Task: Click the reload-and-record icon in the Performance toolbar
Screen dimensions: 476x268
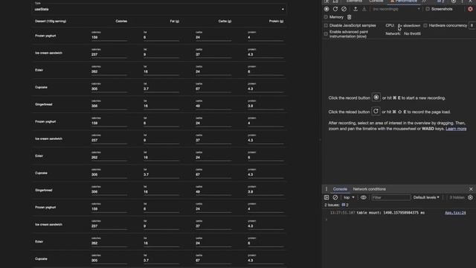Action: (335, 9)
